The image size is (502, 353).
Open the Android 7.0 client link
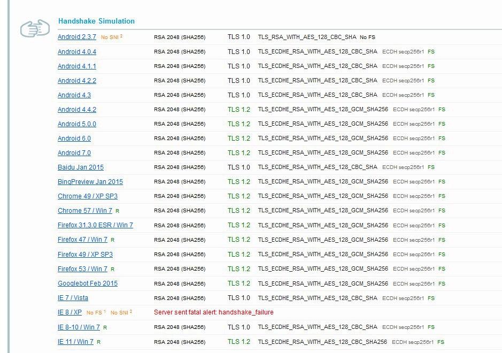[x=74, y=152]
